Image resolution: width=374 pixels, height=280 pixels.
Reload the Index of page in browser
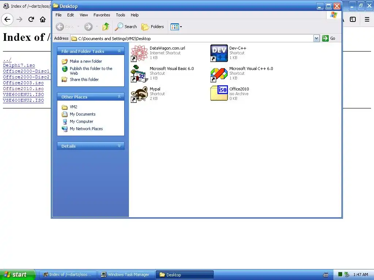pos(31,19)
